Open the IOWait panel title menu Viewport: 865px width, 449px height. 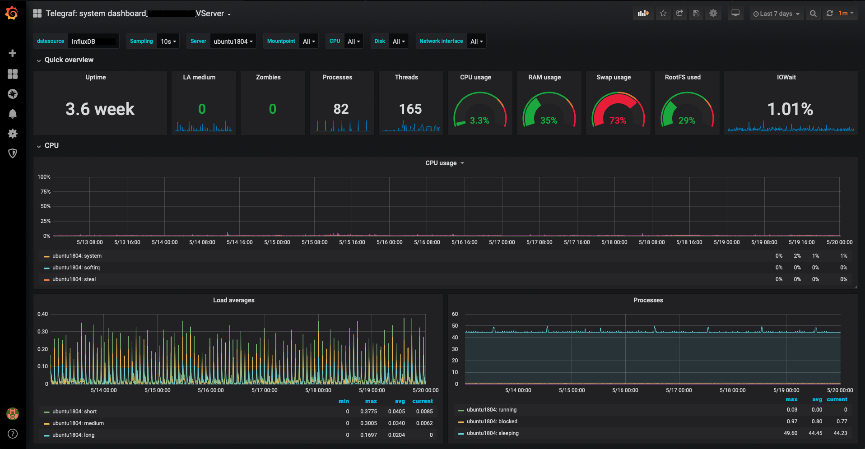pos(786,77)
